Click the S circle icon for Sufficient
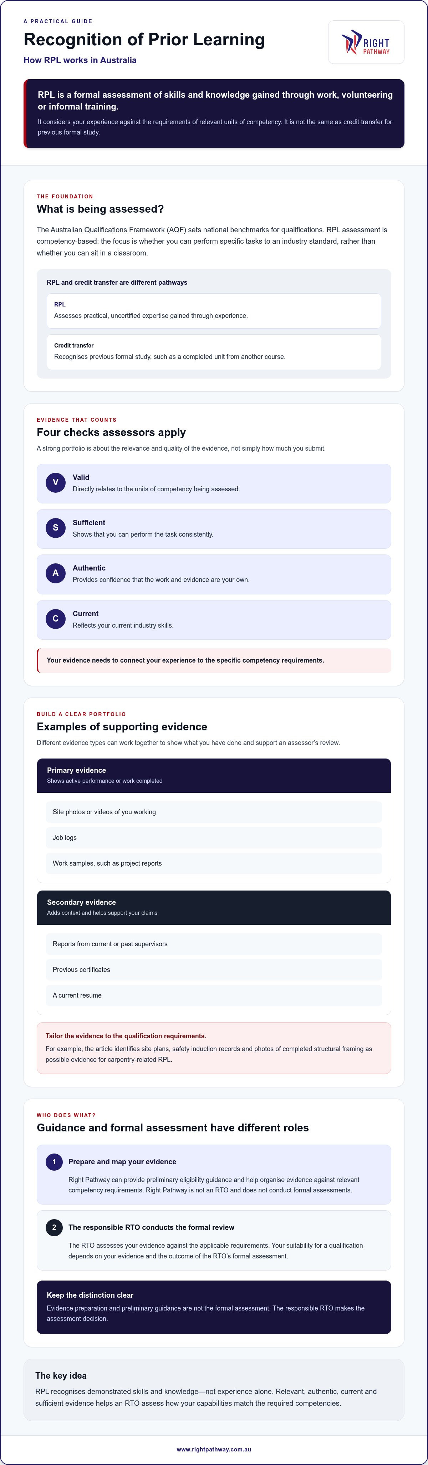The height and width of the screenshot is (1465, 428). click(x=55, y=528)
